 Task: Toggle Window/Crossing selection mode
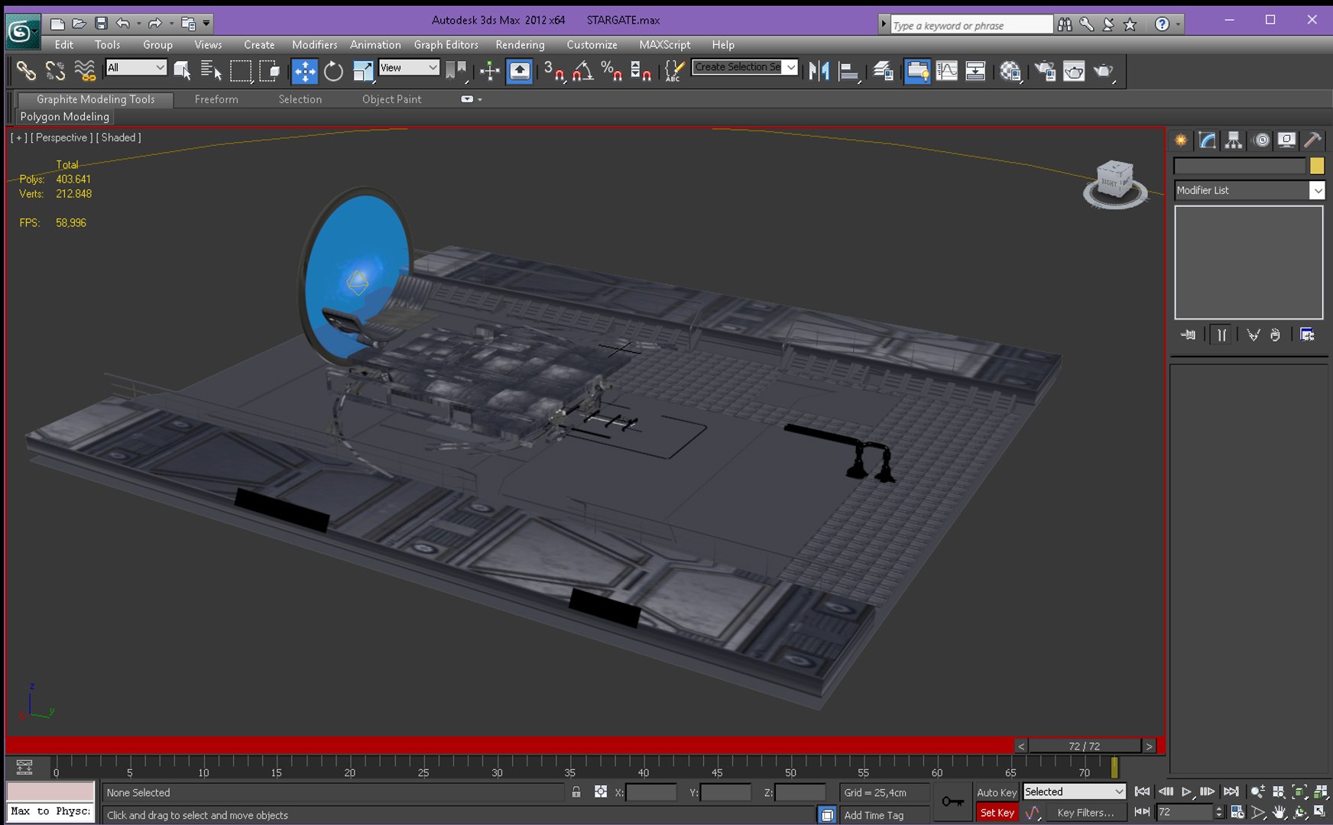[x=270, y=71]
